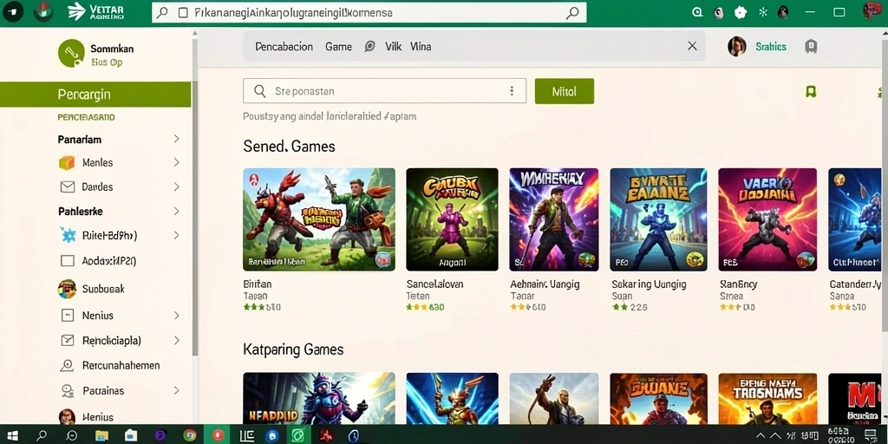Show hidden tray icons arrow in taskbar
This screenshot has height=444, width=888.
pyautogui.click(x=761, y=436)
